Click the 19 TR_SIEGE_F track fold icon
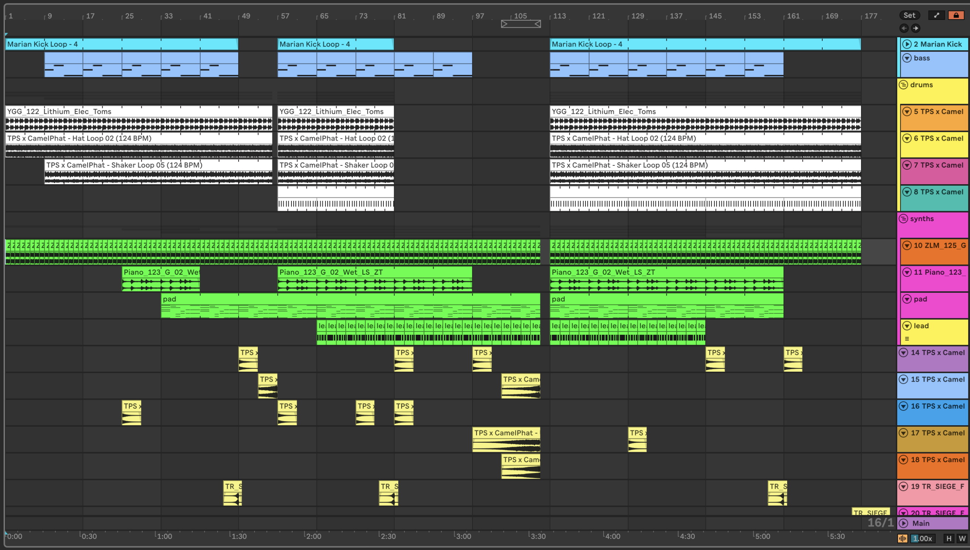The image size is (970, 550). coord(904,487)
